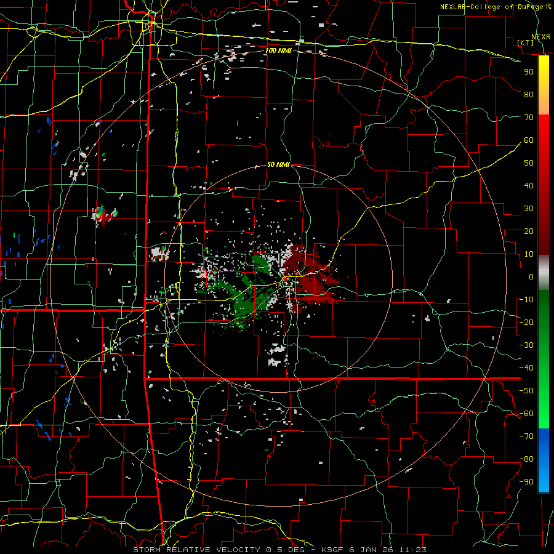This screenshot has width=554, height=554.
Task: Click the 90 value on the velocity scale
Action: [529, 72]
